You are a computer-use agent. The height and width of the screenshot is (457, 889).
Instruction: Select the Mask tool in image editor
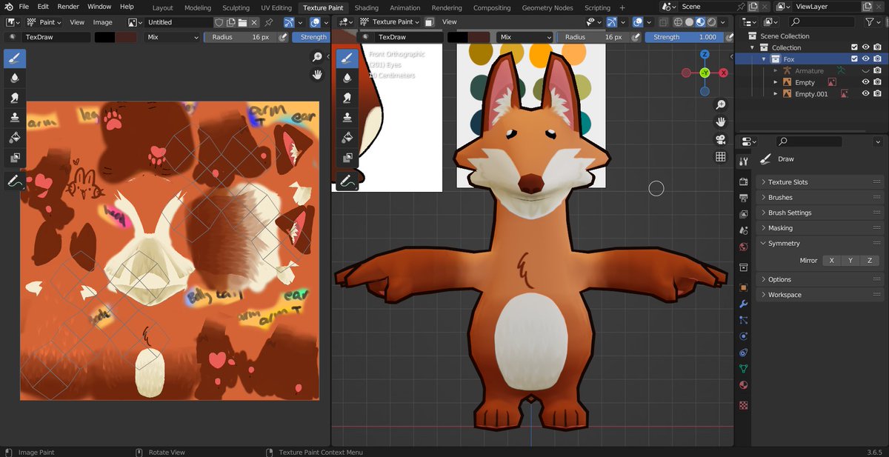coord(15,158)
